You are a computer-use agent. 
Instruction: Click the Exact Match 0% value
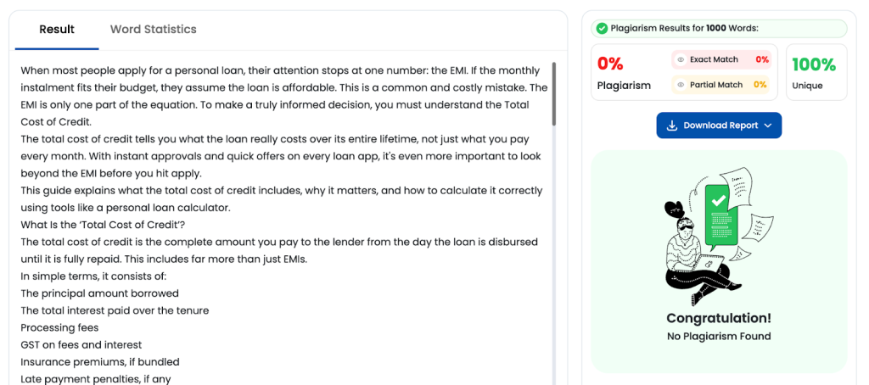(761, 59)
